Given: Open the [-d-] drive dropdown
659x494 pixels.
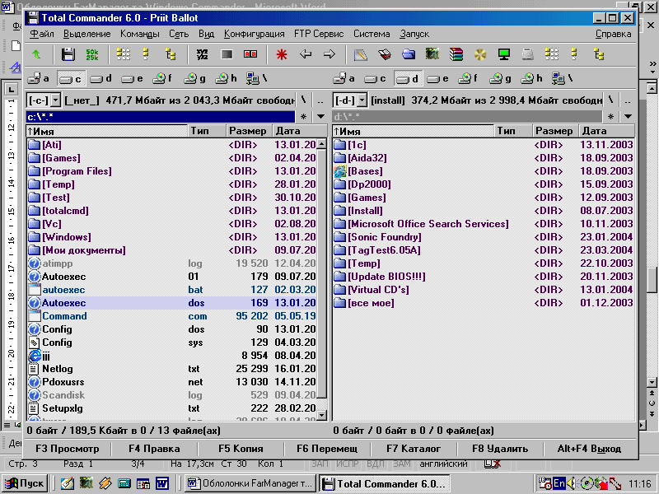Looking at the screenshot, I should point(362,100).
